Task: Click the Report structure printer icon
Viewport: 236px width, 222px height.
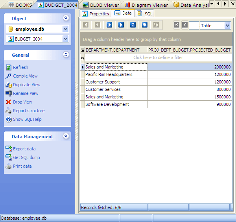Action: point(9,111)
